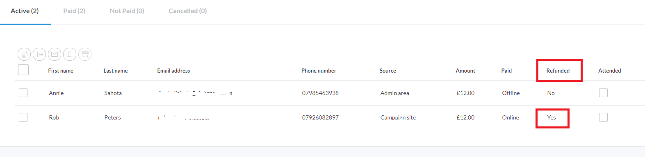Open the Not Paid (0) tab
This screenshot has width=645, height=157.
[x=127, y=11]
